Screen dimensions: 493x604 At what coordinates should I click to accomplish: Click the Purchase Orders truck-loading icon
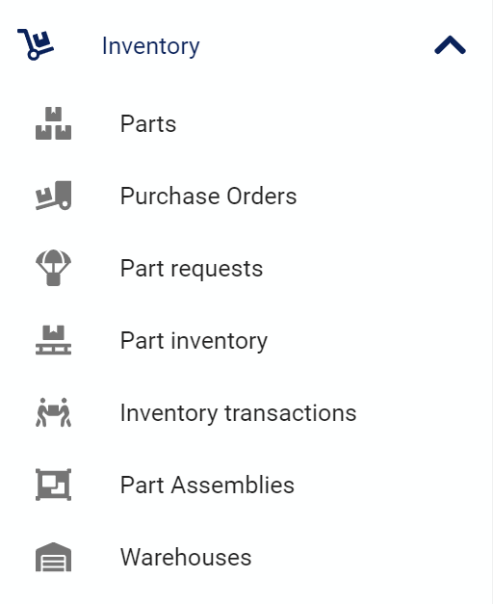point(54,196)
